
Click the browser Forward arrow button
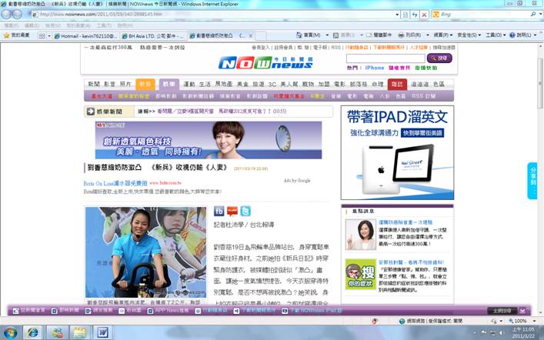18,14
